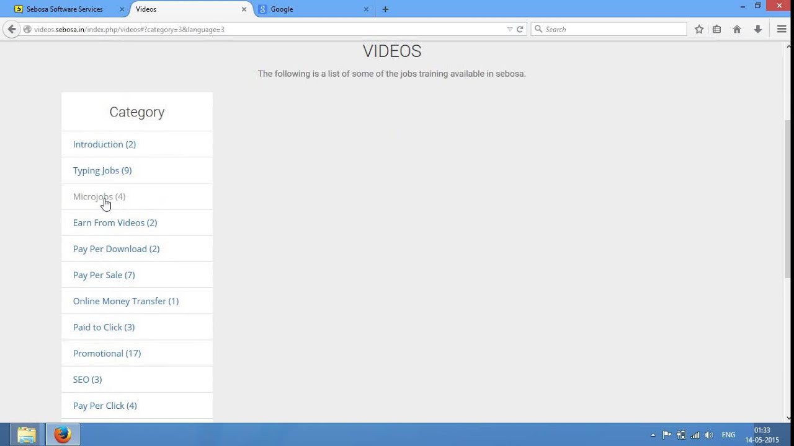
Task: Click the VIDEOS page heading
Action: pos(392,51)
